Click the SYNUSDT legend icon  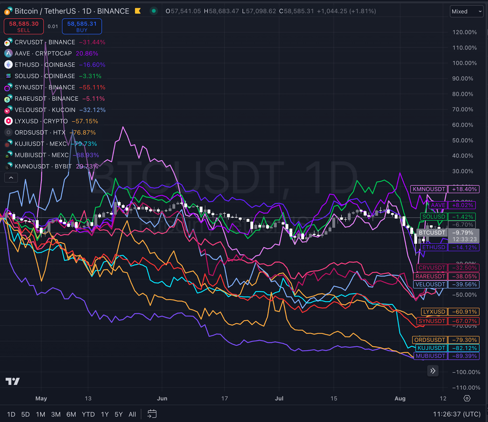8,87
